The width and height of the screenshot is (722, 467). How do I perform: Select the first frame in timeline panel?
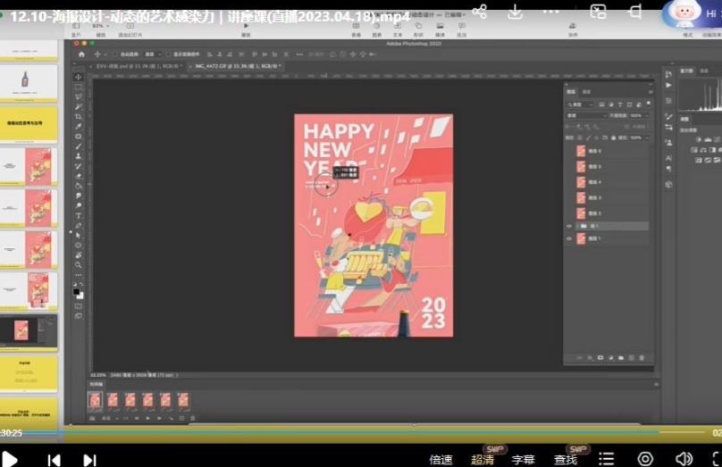coord(96,400)
